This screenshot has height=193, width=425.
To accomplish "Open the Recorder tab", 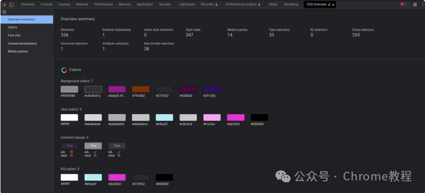I will tap(209, 4).
